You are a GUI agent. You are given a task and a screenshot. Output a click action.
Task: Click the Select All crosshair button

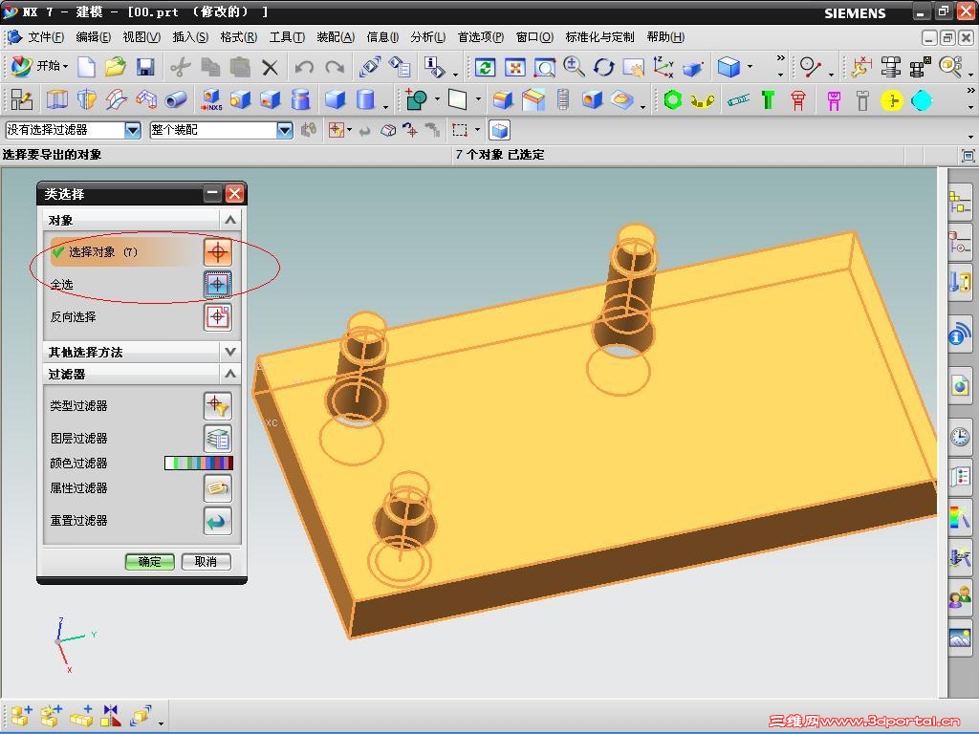[x=217, y=285]
